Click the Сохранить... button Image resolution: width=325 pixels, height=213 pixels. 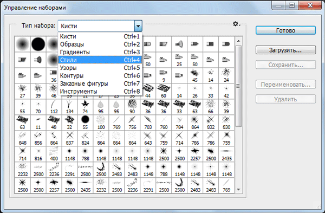coord(285,64)
